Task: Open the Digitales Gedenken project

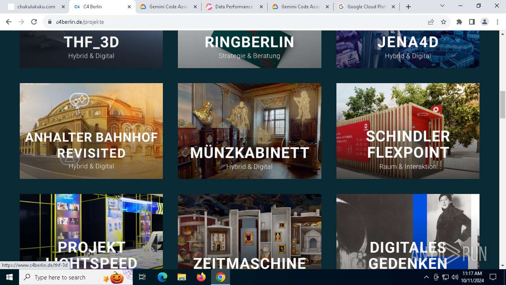Action: click(408, 232)
